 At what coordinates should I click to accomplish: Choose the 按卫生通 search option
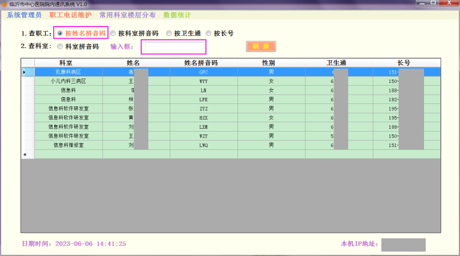click(169, 33)
